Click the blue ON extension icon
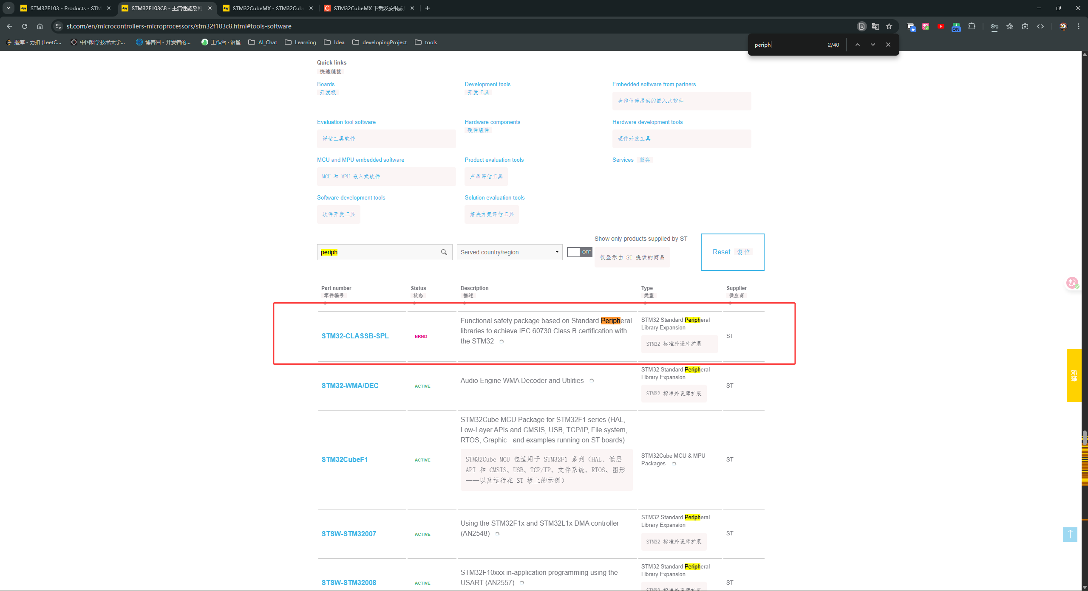The height and width of the screenshot is (591, 1088). click(x=956, y=27)
